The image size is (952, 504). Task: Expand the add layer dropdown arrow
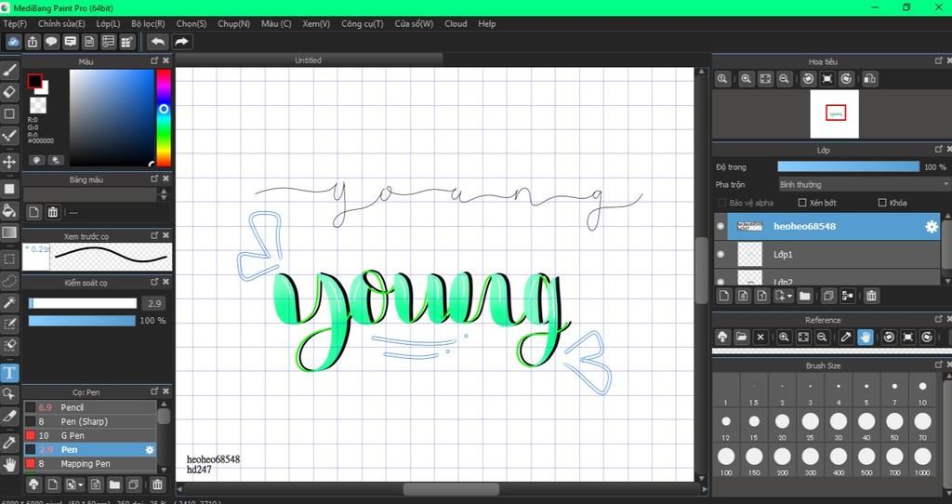coord(789,297)
